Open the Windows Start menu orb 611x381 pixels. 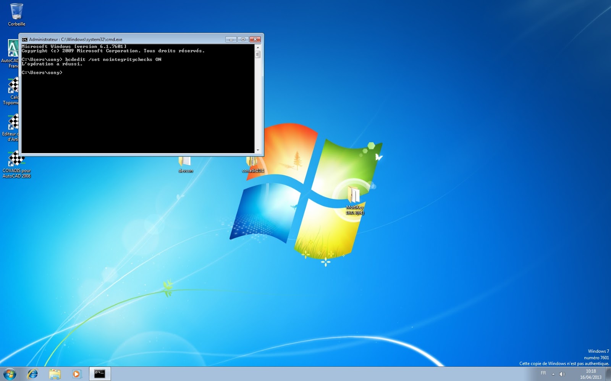click(10, 374)
